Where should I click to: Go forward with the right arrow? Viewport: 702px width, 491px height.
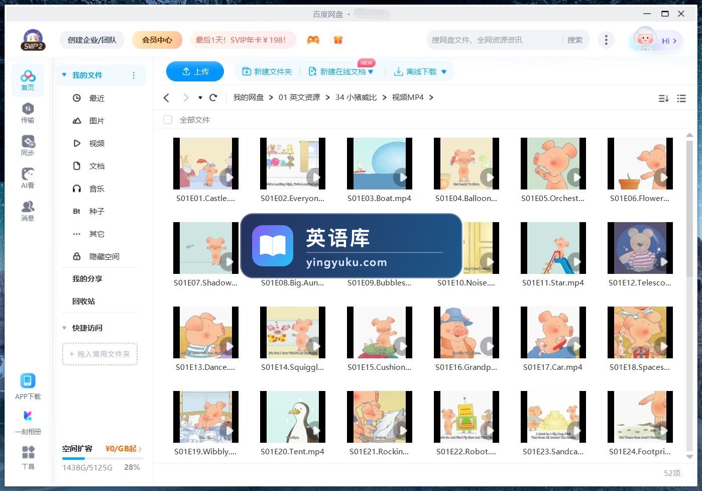pos(186,97)
